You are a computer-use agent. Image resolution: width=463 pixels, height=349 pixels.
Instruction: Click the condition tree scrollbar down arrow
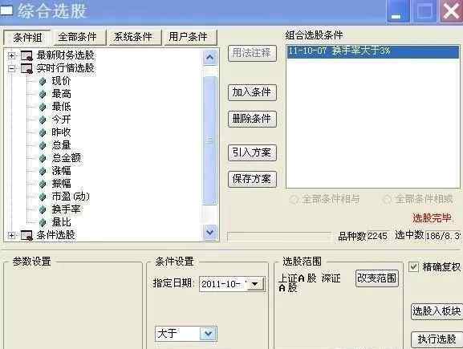tap(210, 233)
